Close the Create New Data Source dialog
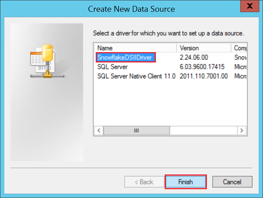 click(x=249, y=6)
